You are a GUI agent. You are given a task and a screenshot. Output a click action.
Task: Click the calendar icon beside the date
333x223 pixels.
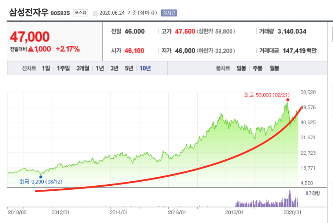point(95,13)
